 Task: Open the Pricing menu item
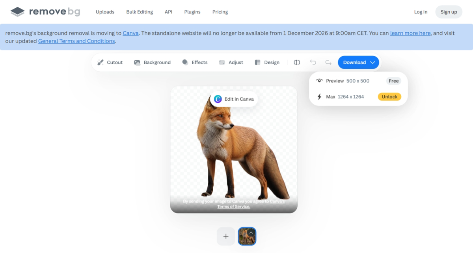point(220,12)
